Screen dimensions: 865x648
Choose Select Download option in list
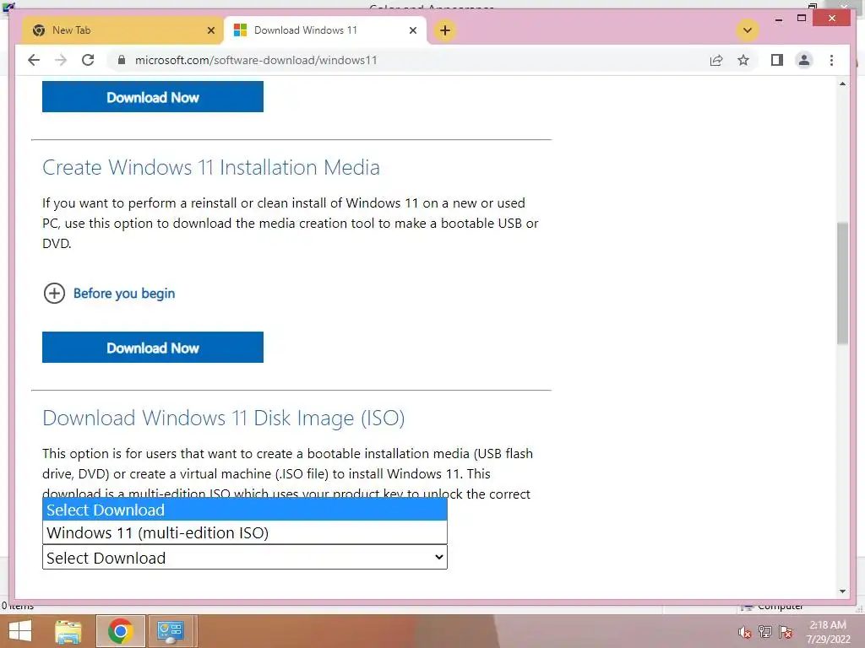(244, 510)
